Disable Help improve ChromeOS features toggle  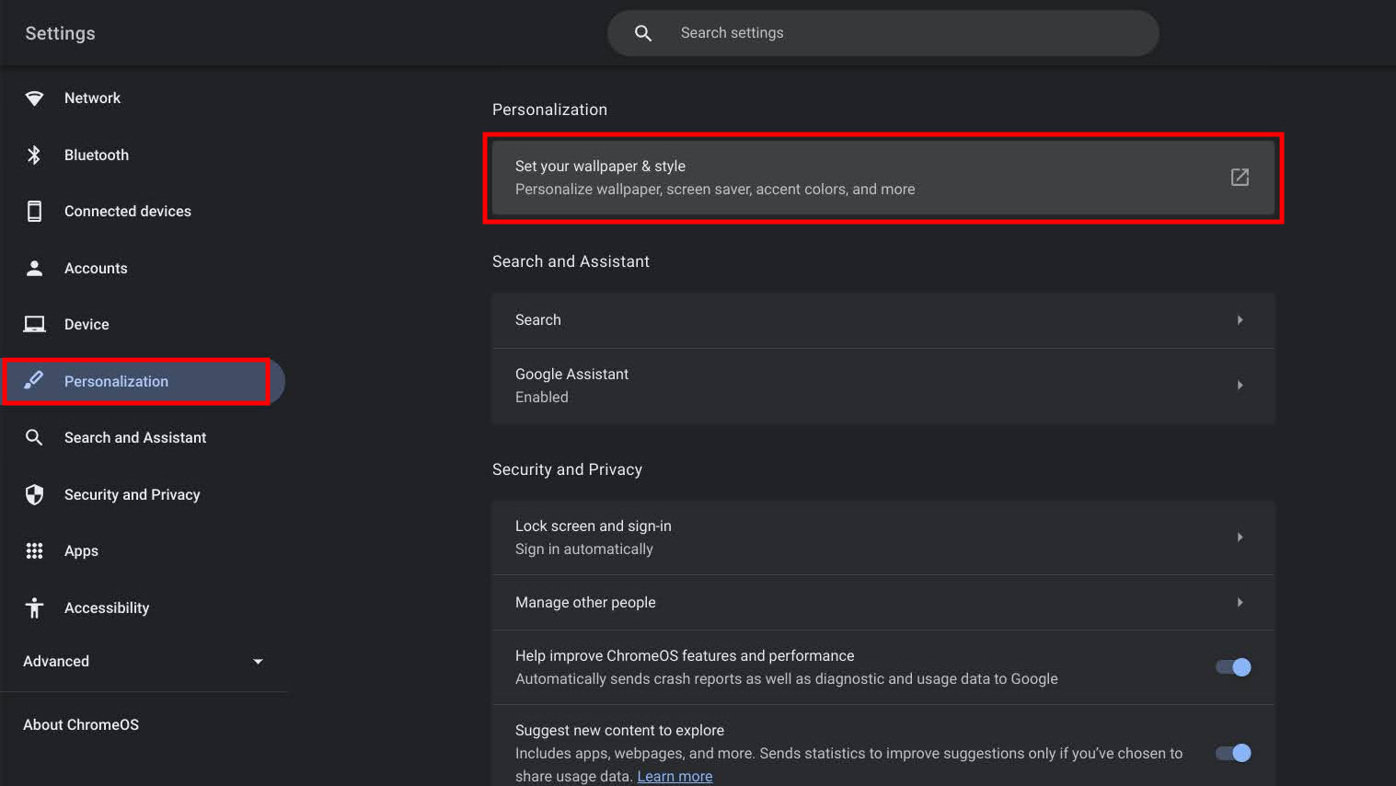(x=1233, y=667)
